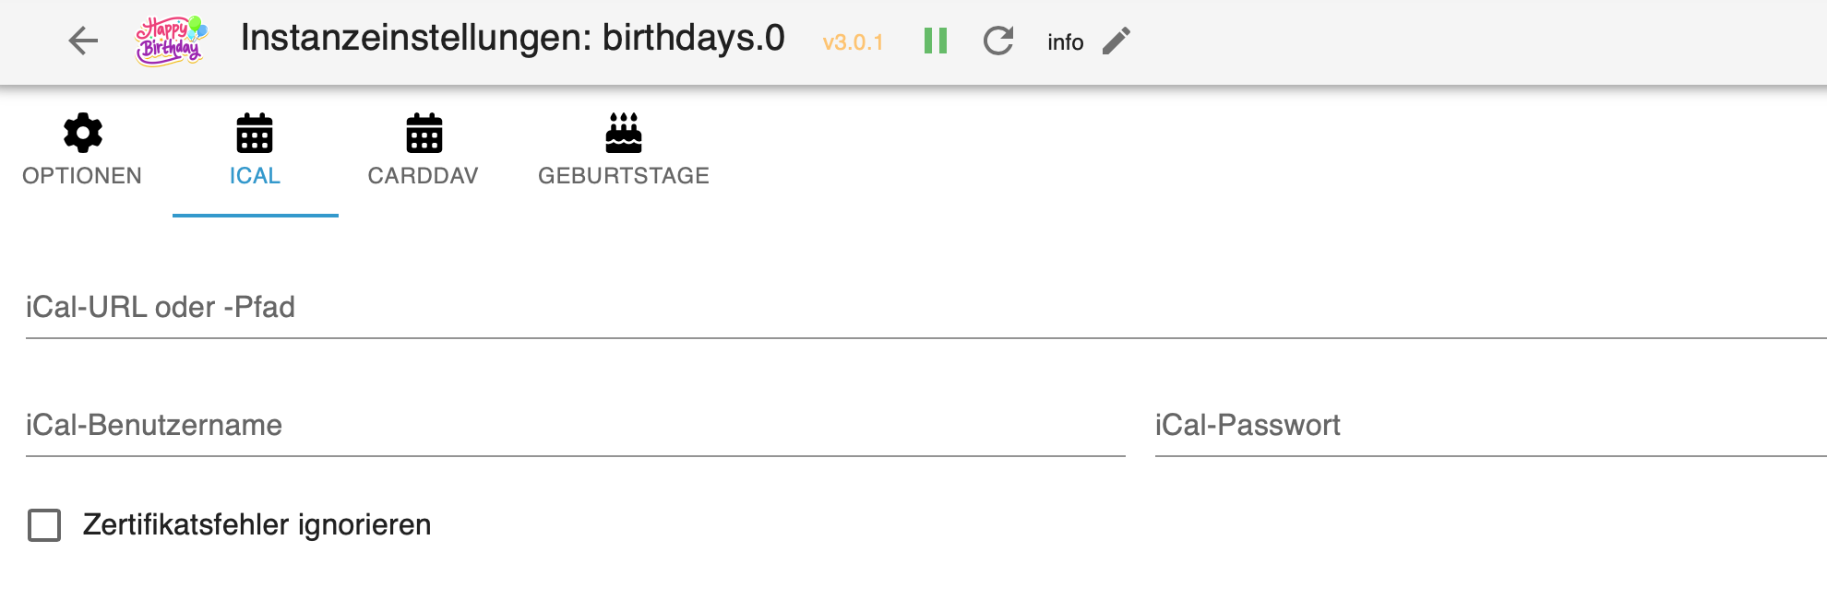Switch to the OPTIONEN tab label

[82, 176]
